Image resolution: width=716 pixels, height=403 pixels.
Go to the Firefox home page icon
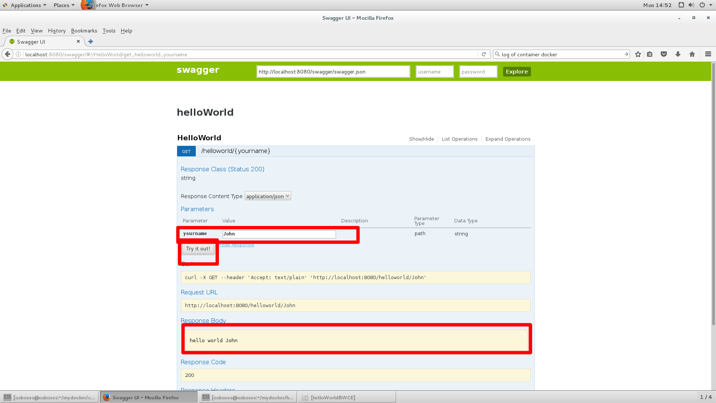pyautogui.click(x=692, y=54)
